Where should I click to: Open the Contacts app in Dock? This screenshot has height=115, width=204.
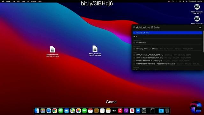(x=96, y=111)
